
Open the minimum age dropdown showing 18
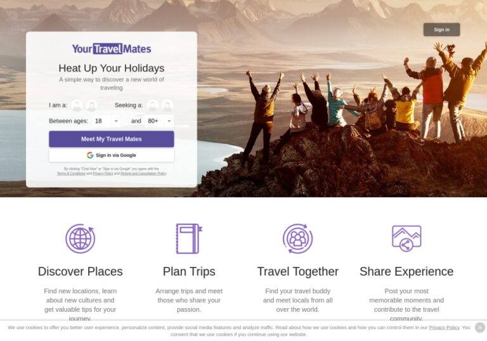(x=107, y=121)
